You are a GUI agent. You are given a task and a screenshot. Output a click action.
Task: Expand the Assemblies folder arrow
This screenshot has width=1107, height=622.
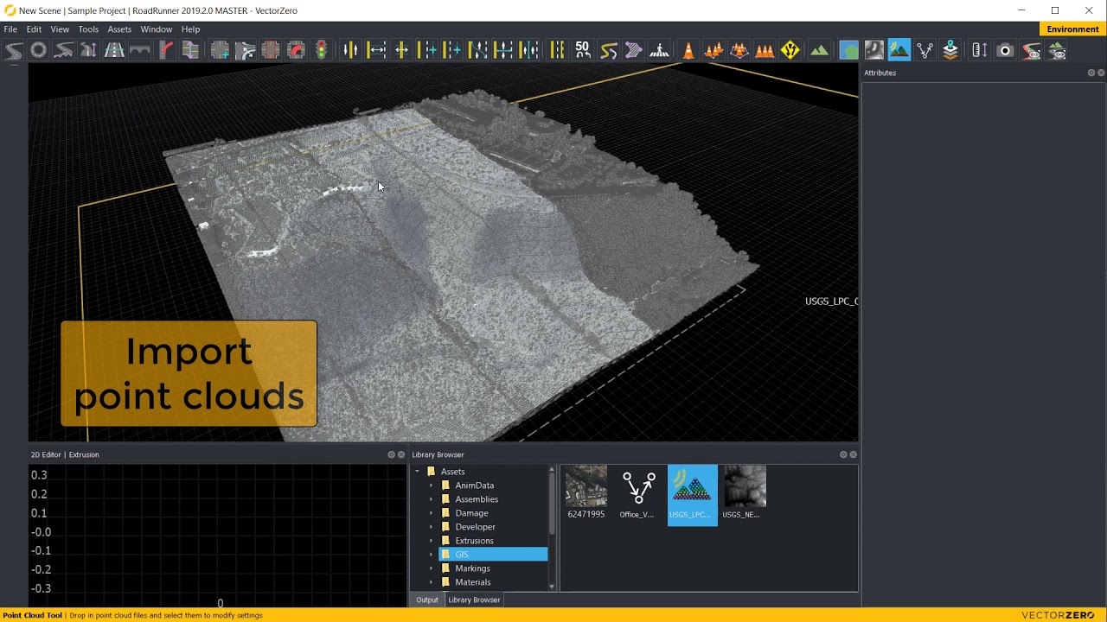432,499
